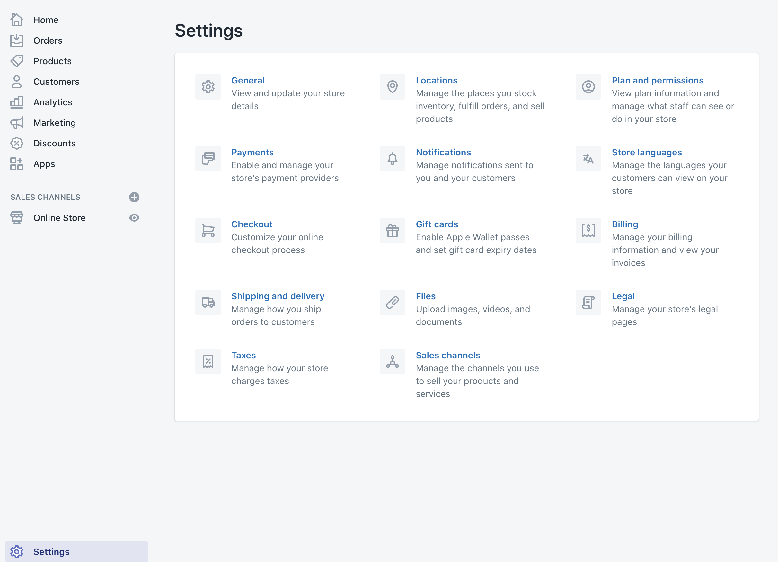
Task: Go to Products in the sidebar
Action: (52, 61)
